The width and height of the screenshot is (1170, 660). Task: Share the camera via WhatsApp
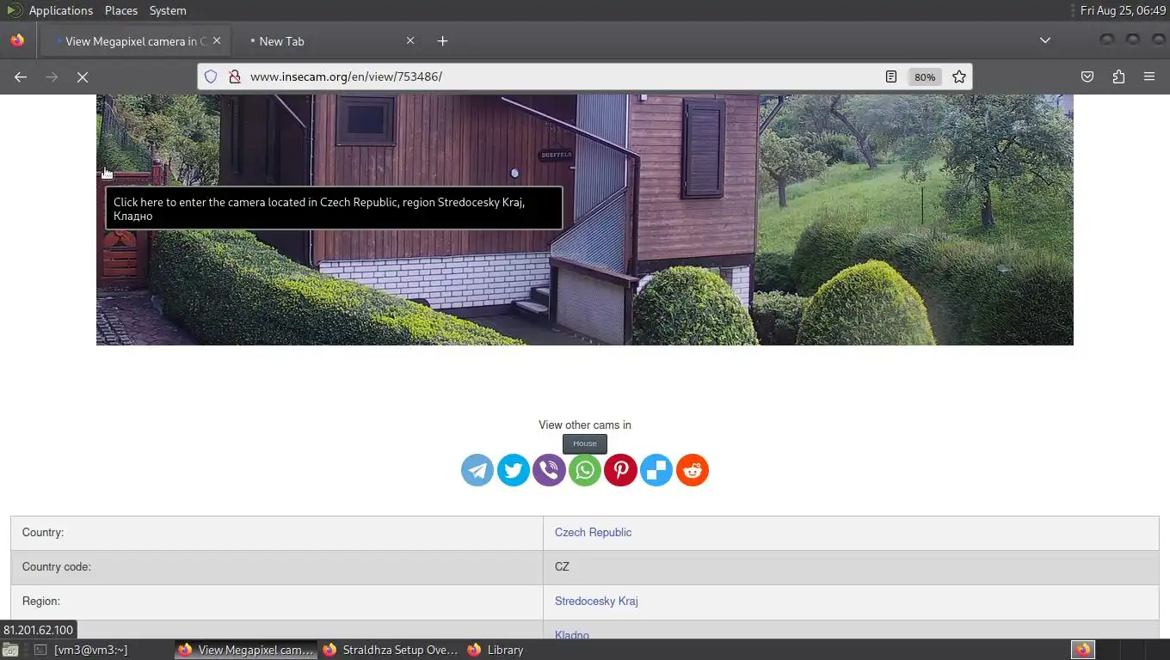point(585,470)
